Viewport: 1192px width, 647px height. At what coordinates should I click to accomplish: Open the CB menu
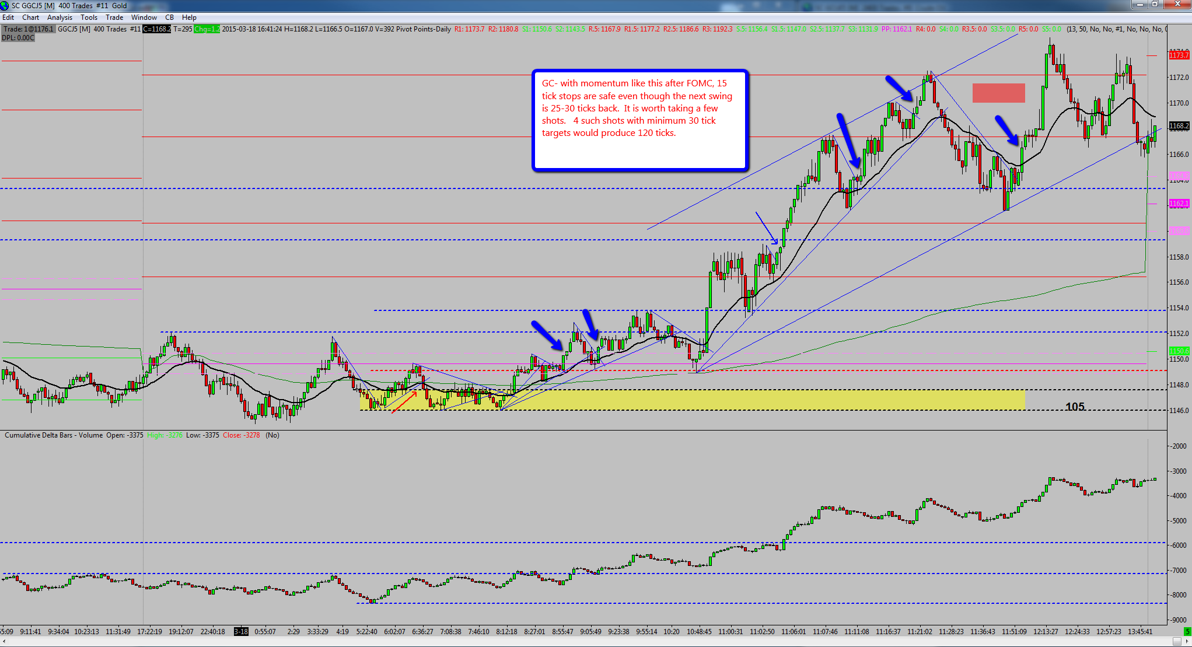[x=169, y=18]
